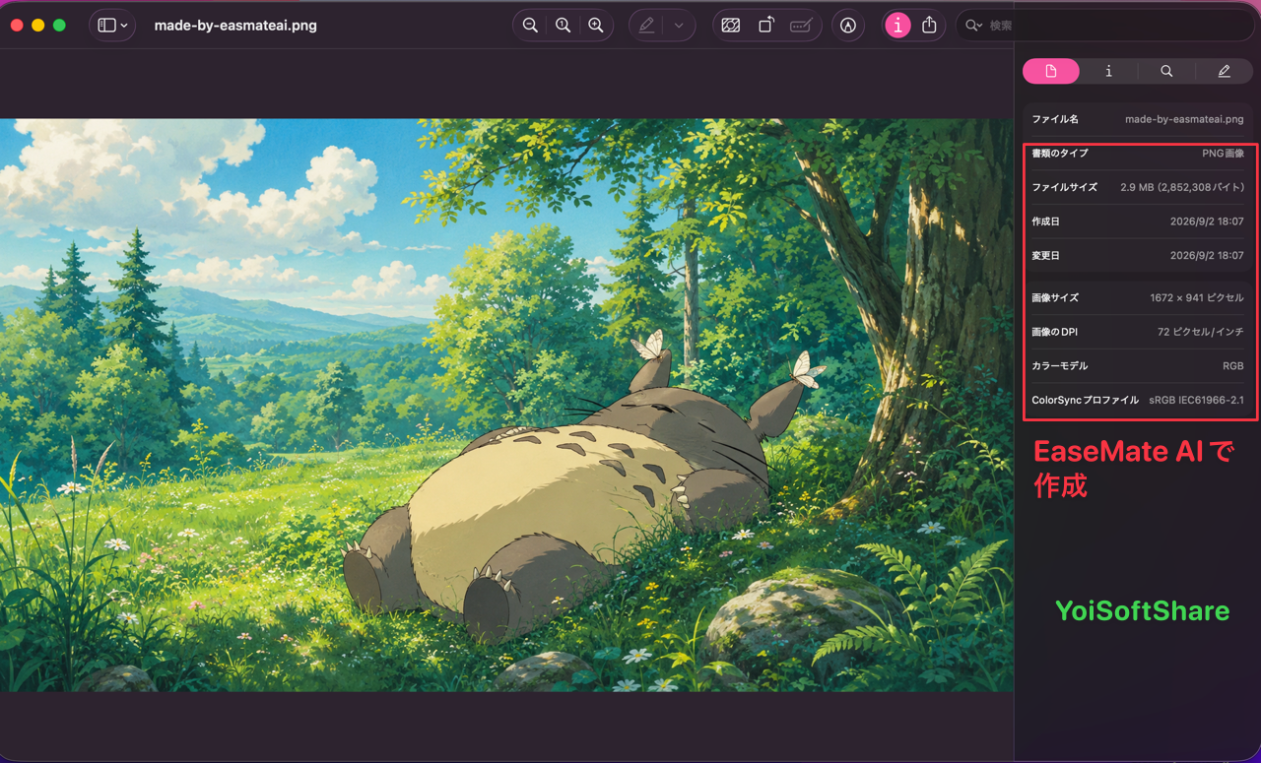Switch to the keywords search inspector tab
Viewport: 1261px width, 763px height.
click(x=1166, y=71)
